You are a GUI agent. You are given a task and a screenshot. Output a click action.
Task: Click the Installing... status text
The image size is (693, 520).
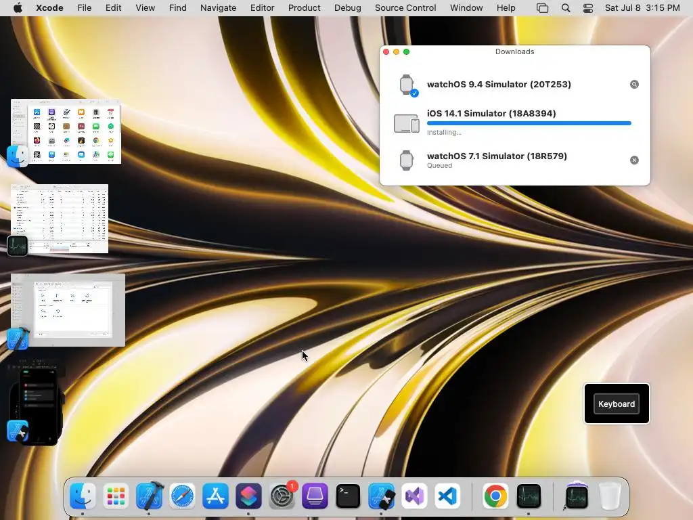point(444,132)
